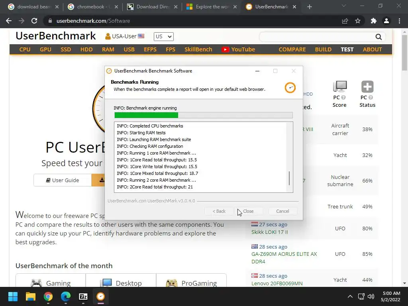Viewport: 408px width, 306px height.
Task: Open the GPU navigation menu item
Action: (x=45, y=49)
